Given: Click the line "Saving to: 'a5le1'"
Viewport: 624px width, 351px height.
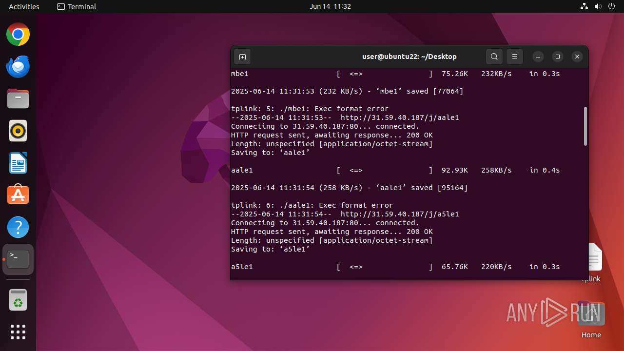Looking at the screenshot, I should pos(271,249).
